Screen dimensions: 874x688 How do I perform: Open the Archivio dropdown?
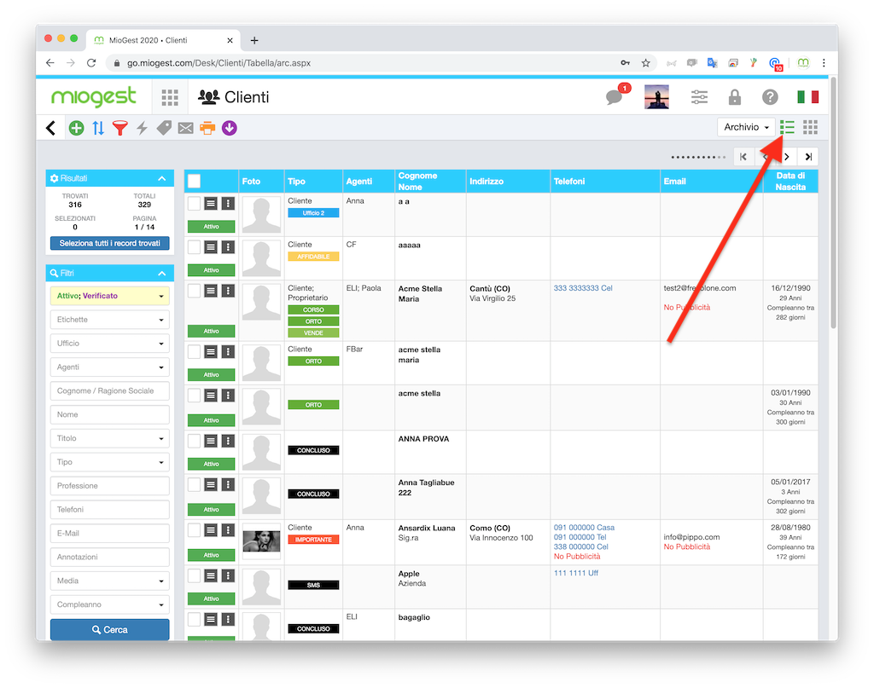pos(746,128)
